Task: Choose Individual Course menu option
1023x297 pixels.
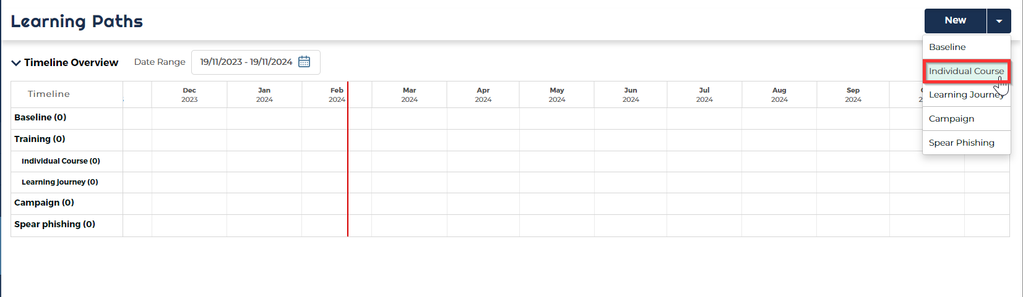Action: coord(965,71)
